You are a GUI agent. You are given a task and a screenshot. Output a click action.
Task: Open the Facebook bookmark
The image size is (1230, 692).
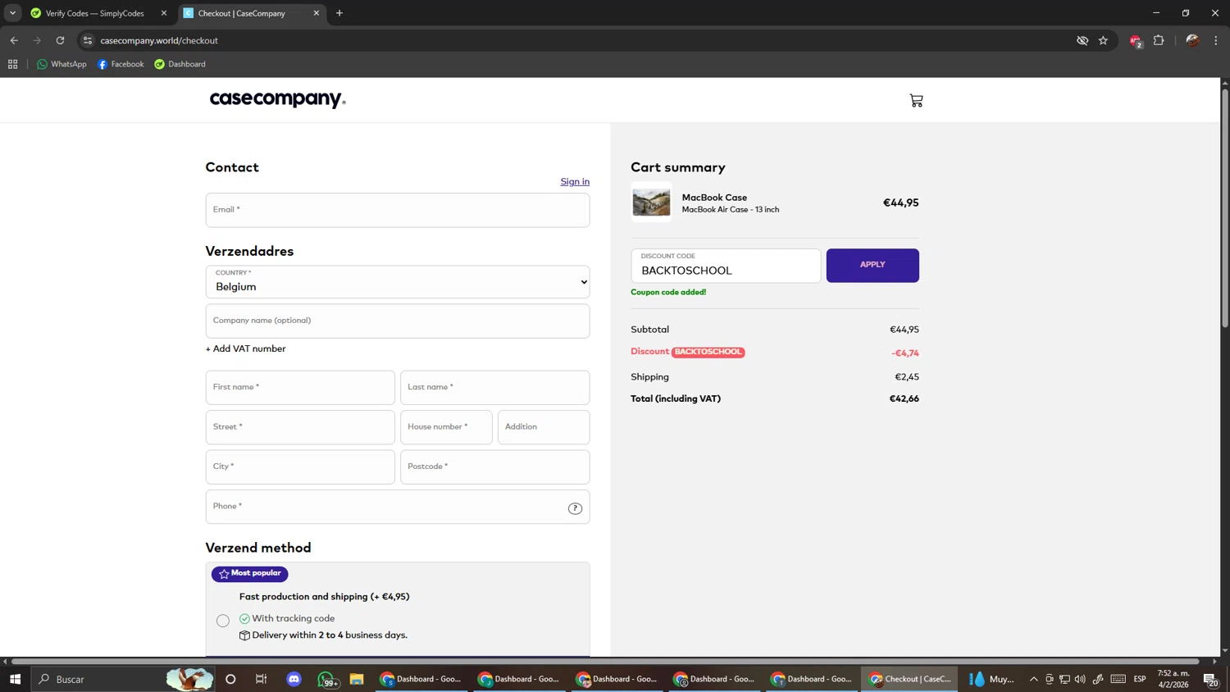click(x=121, y=64)
